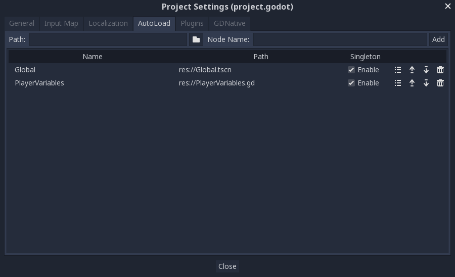Focus the Path input field
Viewport: 455px width, 277px height.
click(x=108, y=39)
